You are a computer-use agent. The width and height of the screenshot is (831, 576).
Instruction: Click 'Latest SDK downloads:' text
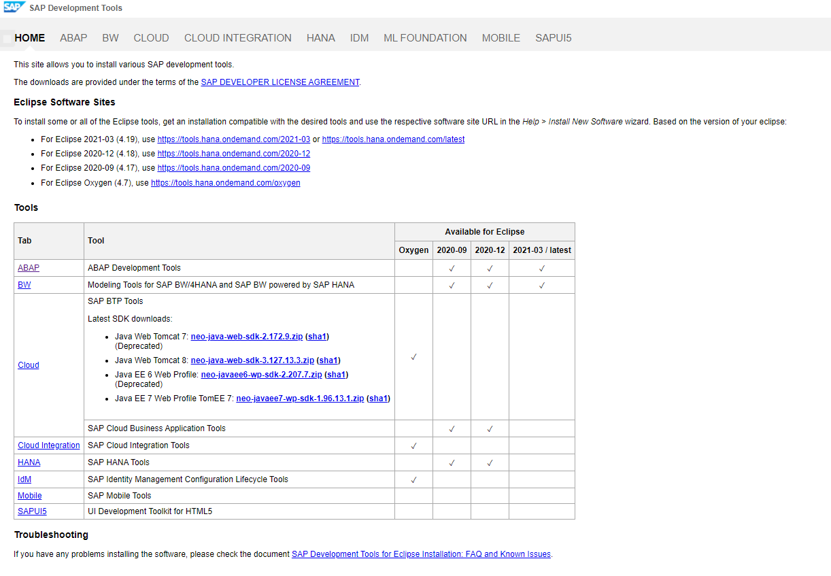pyautogui.click(x=130, y=319)
